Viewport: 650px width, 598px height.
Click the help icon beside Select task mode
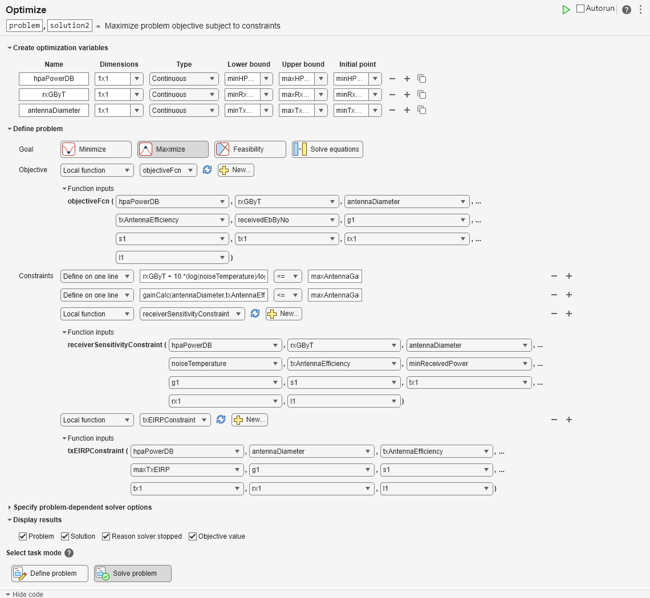click(69, 553)
